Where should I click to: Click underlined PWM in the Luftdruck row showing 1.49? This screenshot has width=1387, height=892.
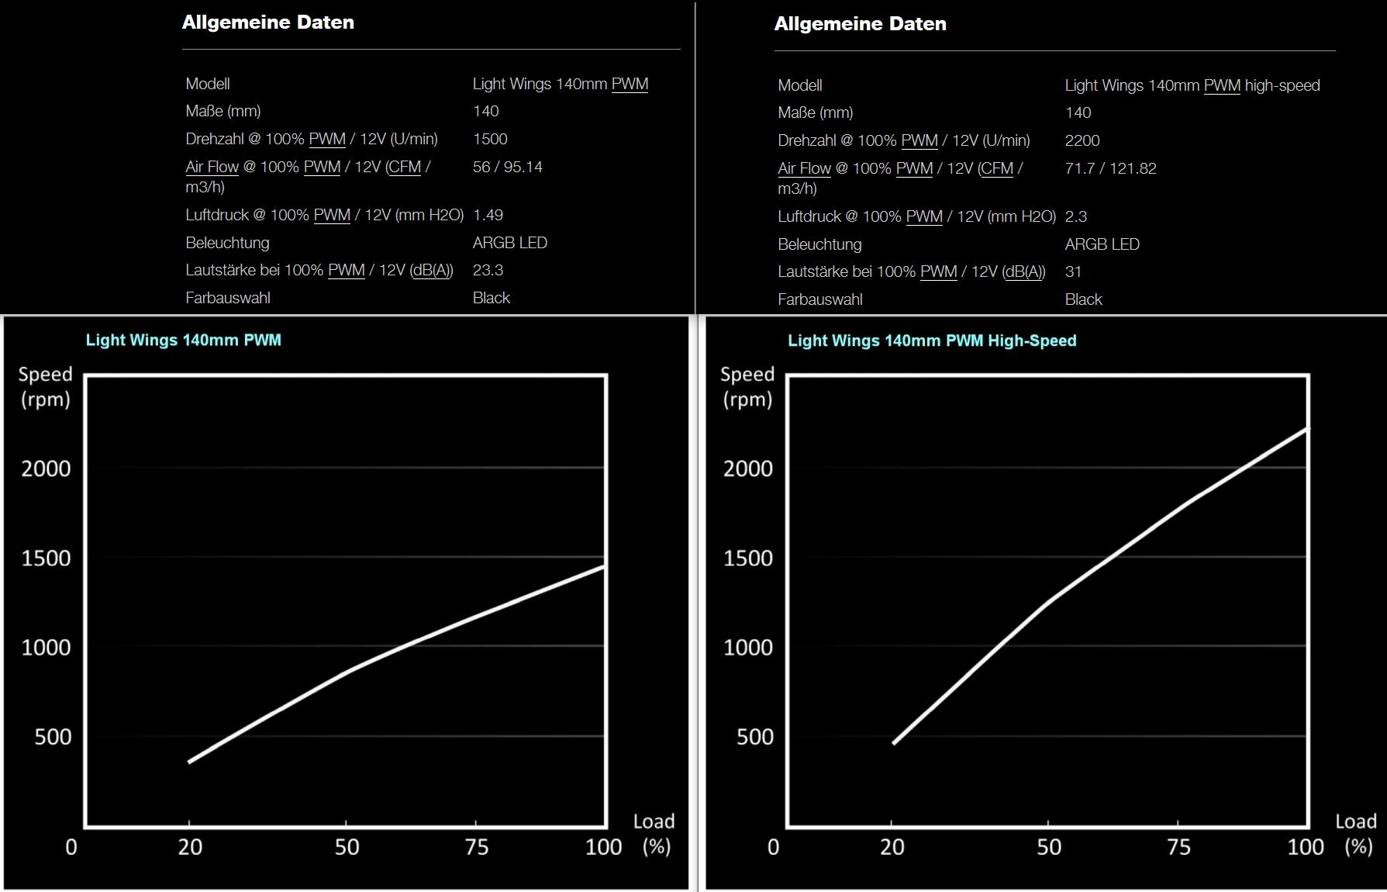pos(332,215)
